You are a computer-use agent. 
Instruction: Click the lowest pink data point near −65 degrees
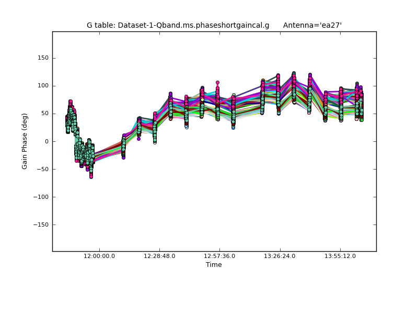pyautogui.click(x=91, y=177)
